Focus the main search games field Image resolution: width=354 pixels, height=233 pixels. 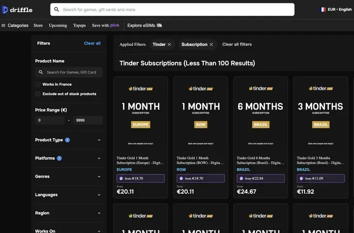[x=172, y=10]
